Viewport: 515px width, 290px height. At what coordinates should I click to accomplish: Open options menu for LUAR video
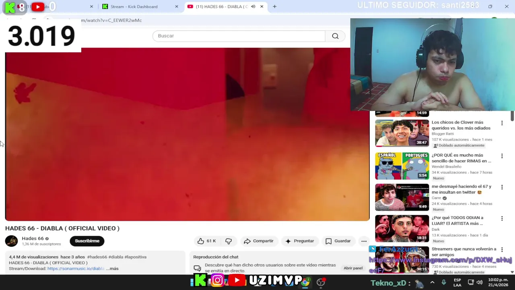(x=502, y=219)
